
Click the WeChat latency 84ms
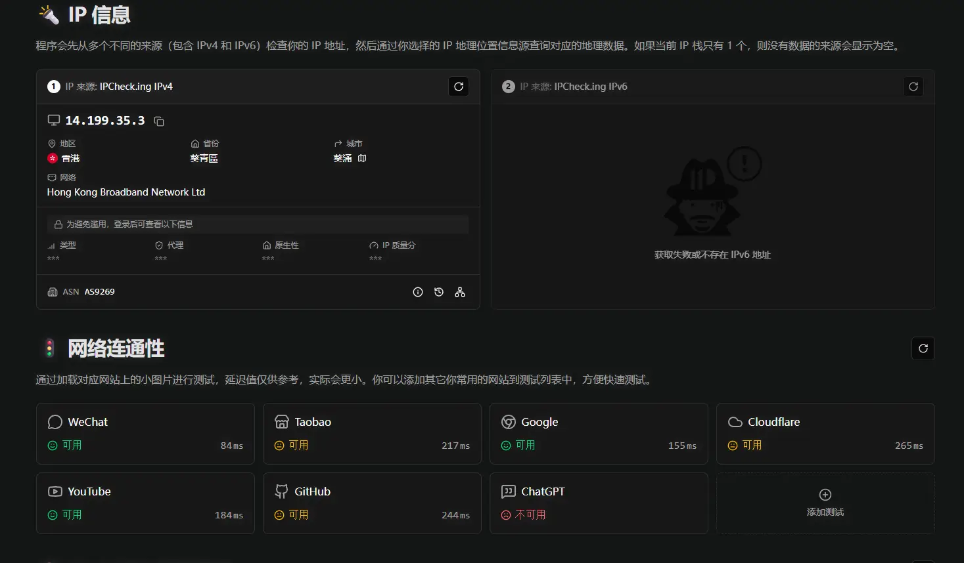pos(232,446)
